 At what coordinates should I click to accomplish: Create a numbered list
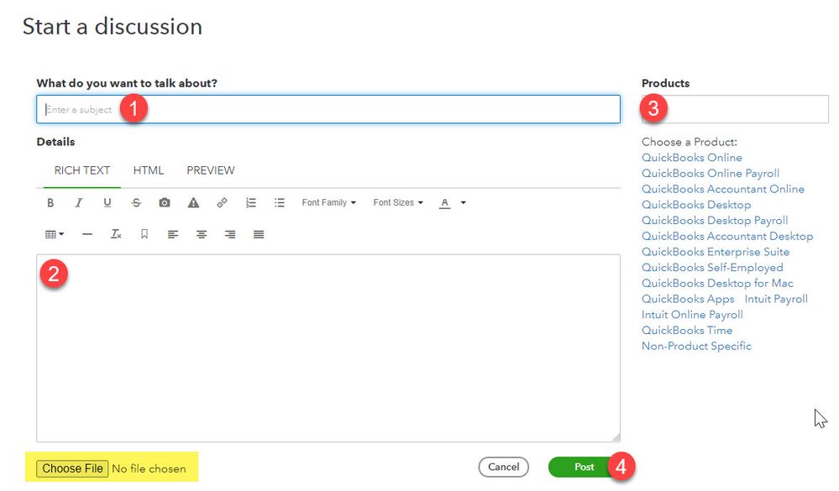pos(250,203)
